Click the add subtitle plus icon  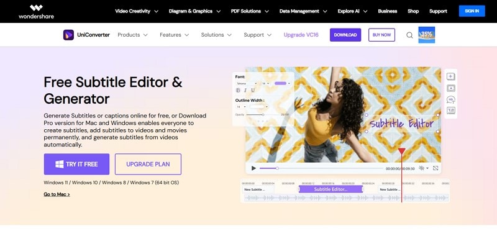pos(451,76)
